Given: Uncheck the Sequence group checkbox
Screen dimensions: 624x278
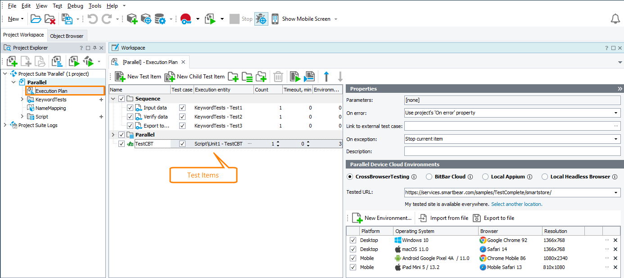Looking at the screenshot, I should [121, 99].
